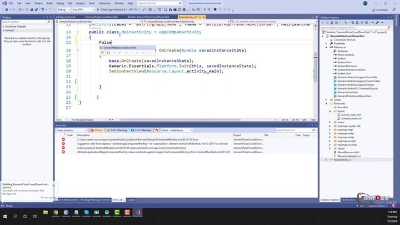Select activity_main.xml in layout folder
The image size is (400, 225).
point(351,115)
